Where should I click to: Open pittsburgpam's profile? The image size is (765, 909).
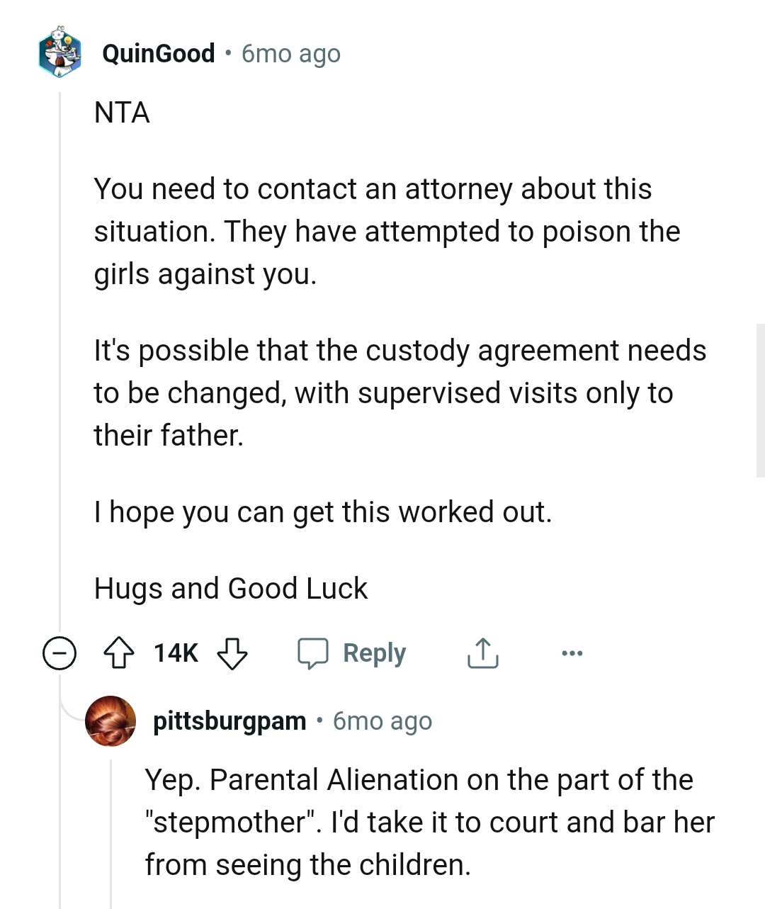229,721
